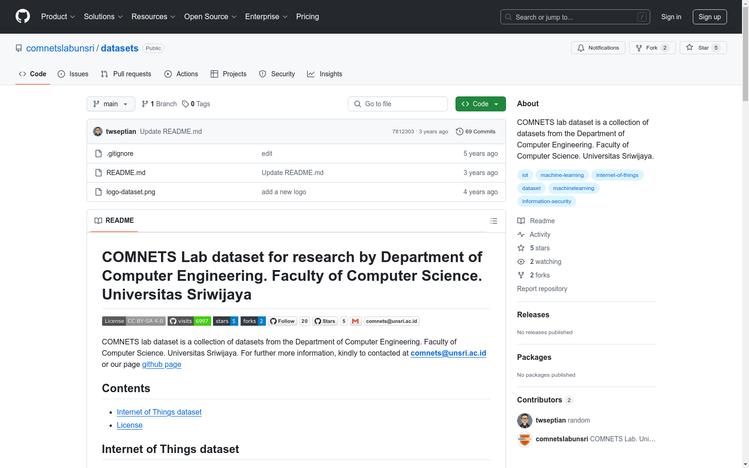The image size is (749, 468).
Task: Open the 69 Commits history
Action: tap(476, 132)
